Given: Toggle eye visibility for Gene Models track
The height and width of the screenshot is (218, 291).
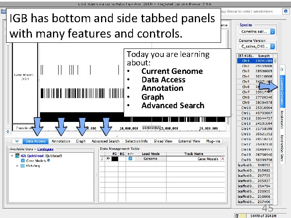Looking at the screenshot, I should 108,159.
